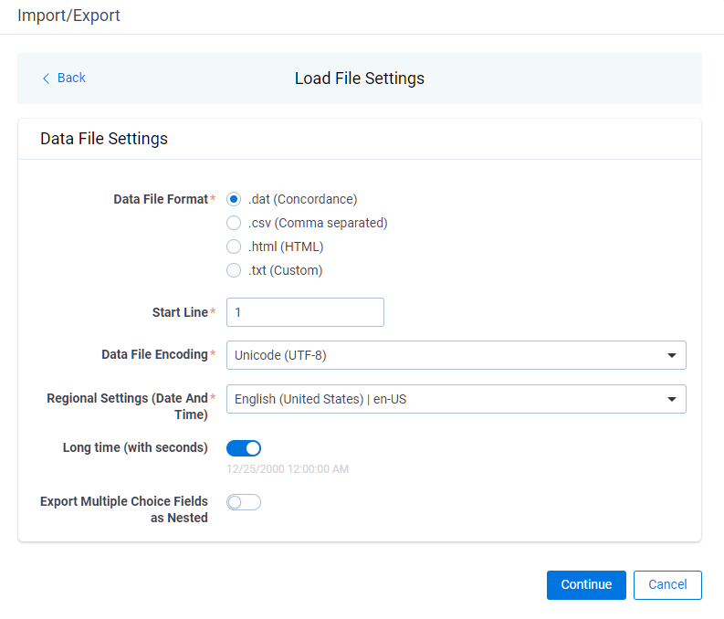Open the Data File Encoding dropdown

point(456,355)
